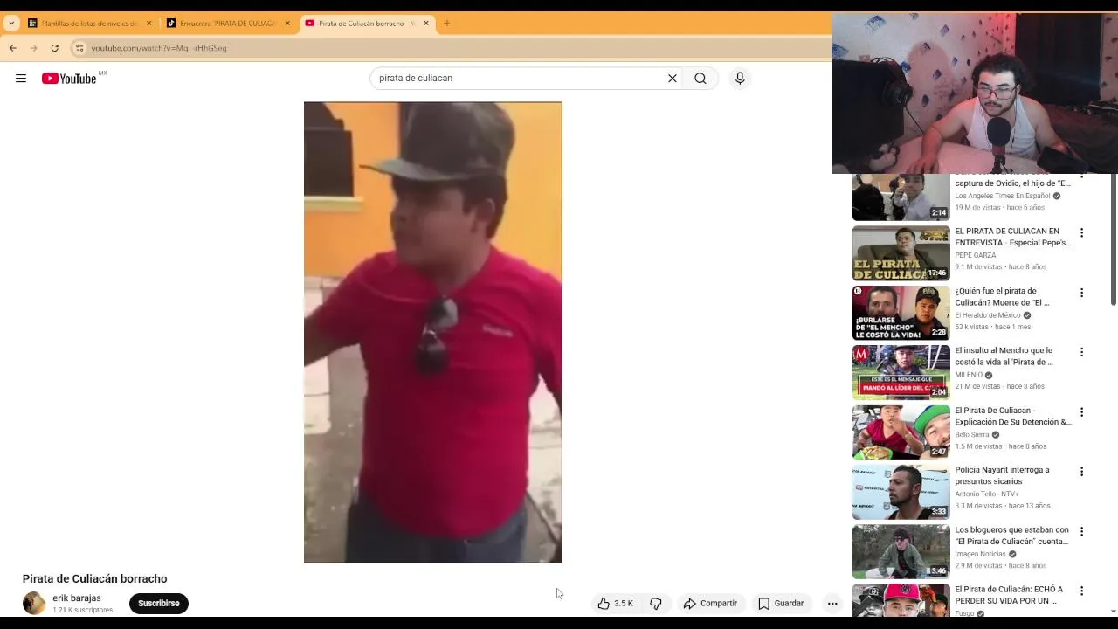Image resolution: width=1118 pixels, height=629 pixels.
Task: Open options for EL PIRATA DE CULIACAN EN ENTREVISTA
Action: coord(1082,233)
